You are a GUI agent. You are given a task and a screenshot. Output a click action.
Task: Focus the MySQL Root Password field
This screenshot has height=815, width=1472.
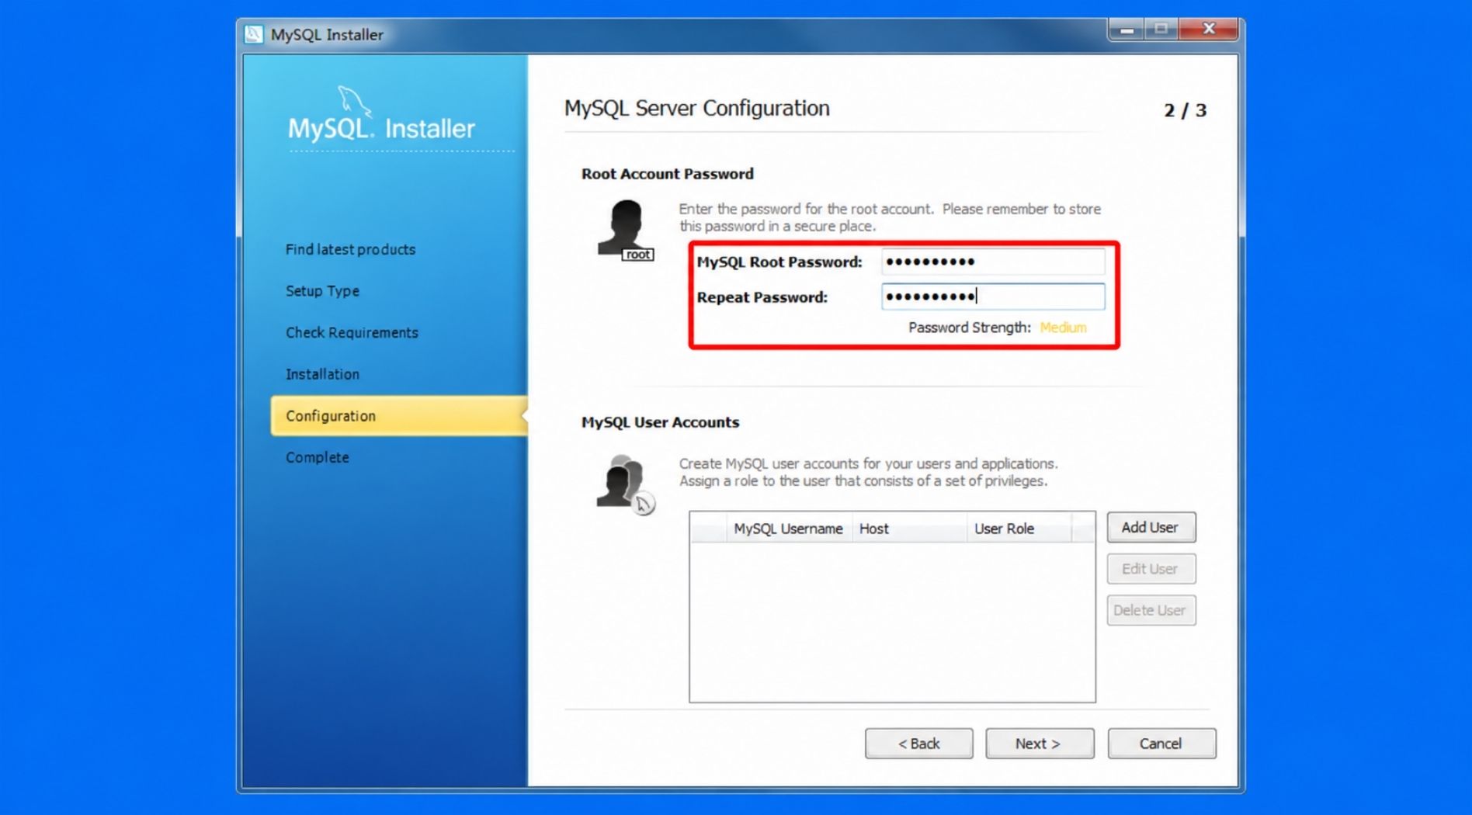(x=993, y=262)
